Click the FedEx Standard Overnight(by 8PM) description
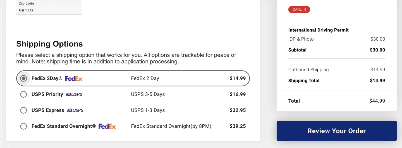The image size is (402, 148). click(171, 126)
